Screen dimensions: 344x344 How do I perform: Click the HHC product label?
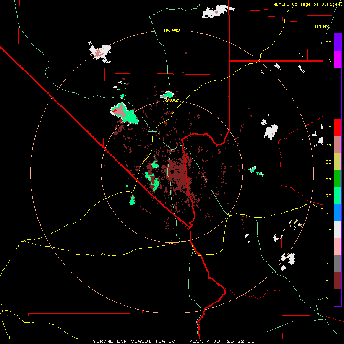(x=336, y=23)
